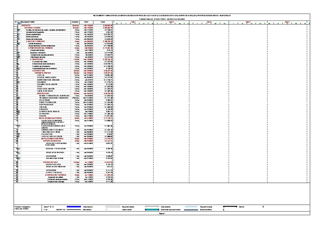
Task: Click the "Diseño arquitectónico" task name
Action: tap(33, 35)
